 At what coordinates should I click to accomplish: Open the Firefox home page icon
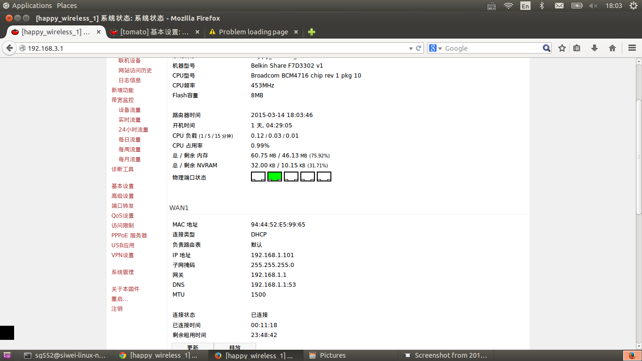click(x=612, y=47)
